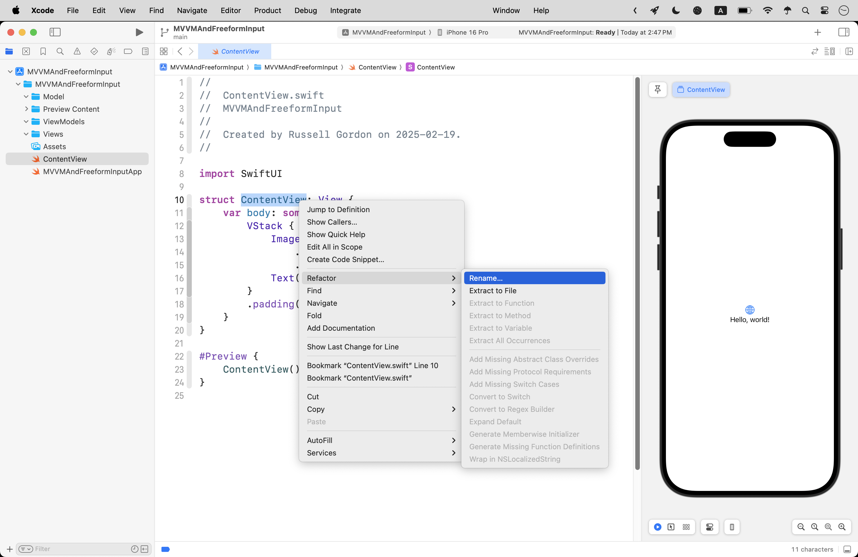Image resolution: width=858 pixels, height=557 pixels.
Task: Expand the Preview Content folder
Action: [x=26, y=109]
